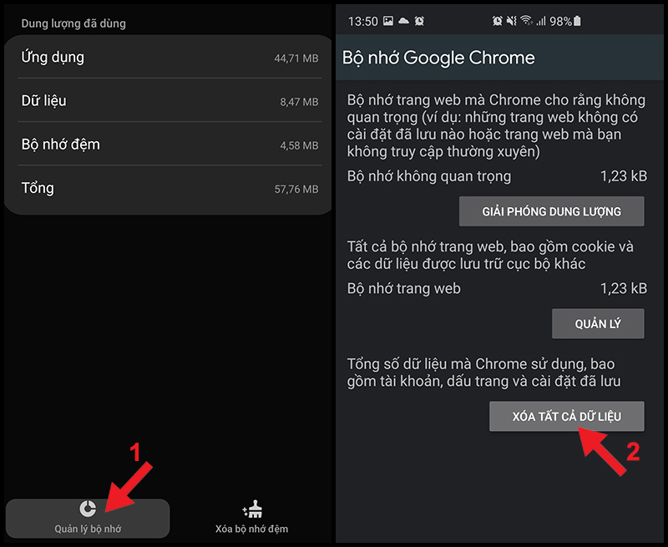
Task: Tap the QUẢN LÝ button
Action: [x=598, y=324]
